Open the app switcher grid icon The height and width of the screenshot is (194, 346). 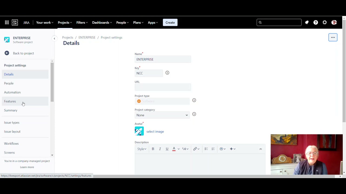click(7, 23)
